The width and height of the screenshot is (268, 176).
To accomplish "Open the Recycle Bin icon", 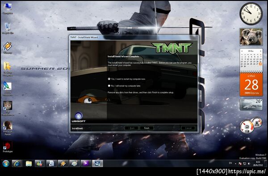I will (x=8, y=28).
